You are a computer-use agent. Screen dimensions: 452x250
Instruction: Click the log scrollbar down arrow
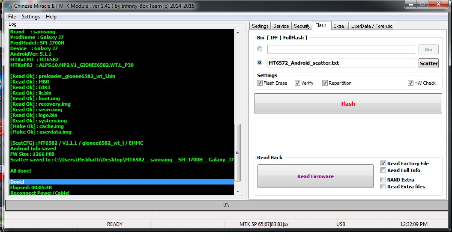pyautogui.click(x=238, y=191)
